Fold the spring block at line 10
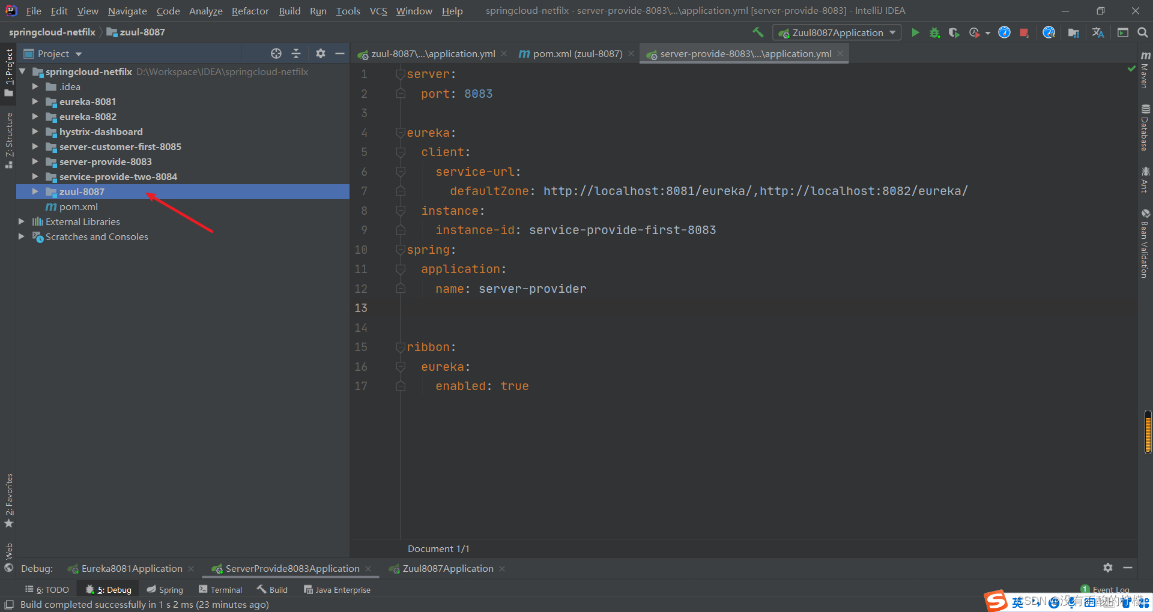The height and width of the screenshot is (612, 1153). point(401,250)
